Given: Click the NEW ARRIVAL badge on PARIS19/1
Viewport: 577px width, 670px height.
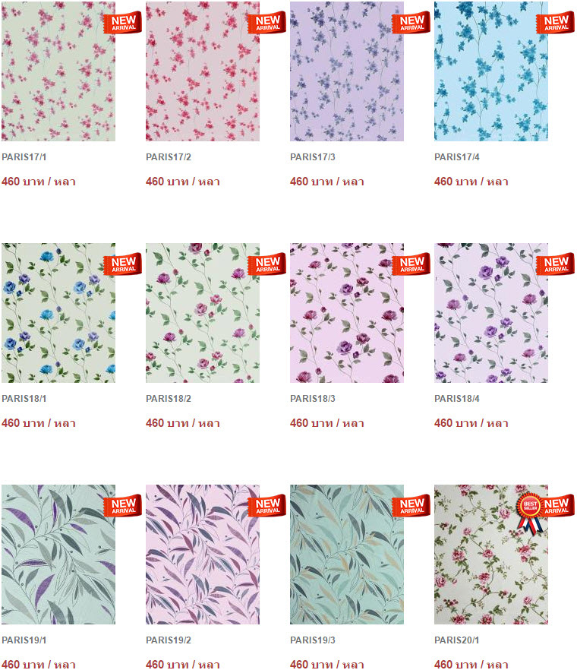Looking at the screenshot, I should coord(122,506).
